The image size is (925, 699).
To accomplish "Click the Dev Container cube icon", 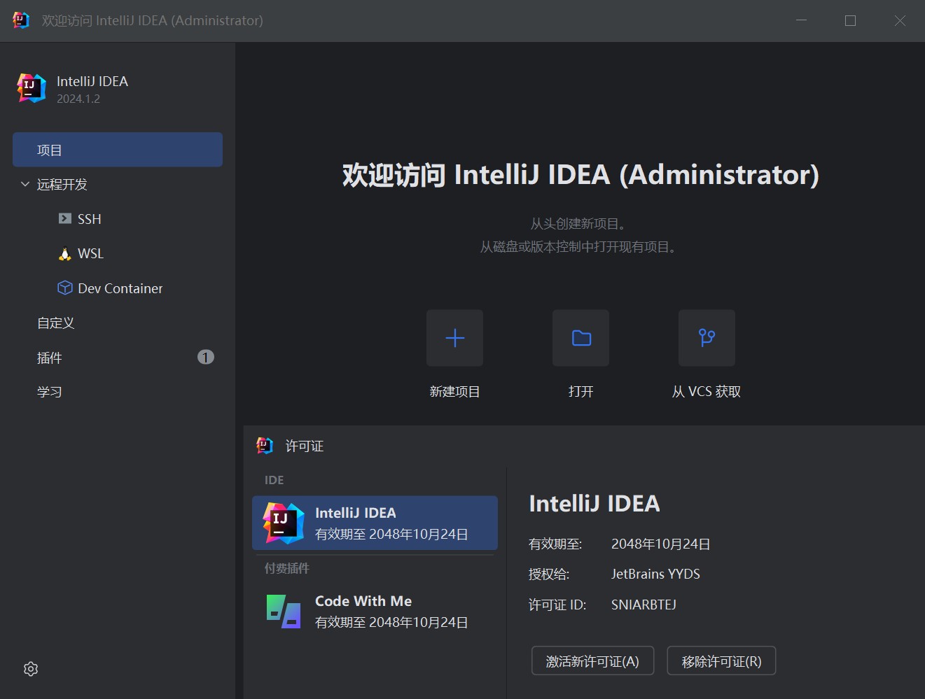I will coord(65,288).
